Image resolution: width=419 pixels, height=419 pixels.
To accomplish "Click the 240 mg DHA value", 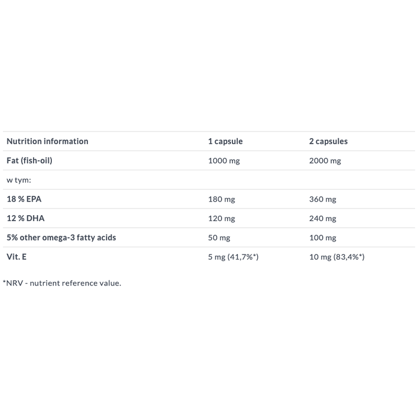I will pyautogui.click(x=323, y=218).
